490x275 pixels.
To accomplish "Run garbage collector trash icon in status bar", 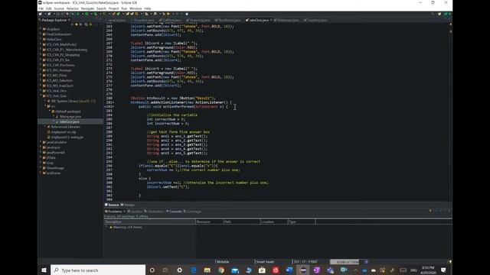I will (x=366, y=262).
